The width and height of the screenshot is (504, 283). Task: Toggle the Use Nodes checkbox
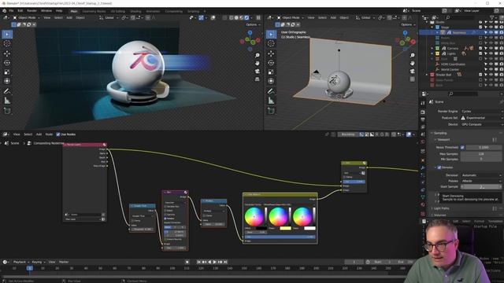pos(58,134)
